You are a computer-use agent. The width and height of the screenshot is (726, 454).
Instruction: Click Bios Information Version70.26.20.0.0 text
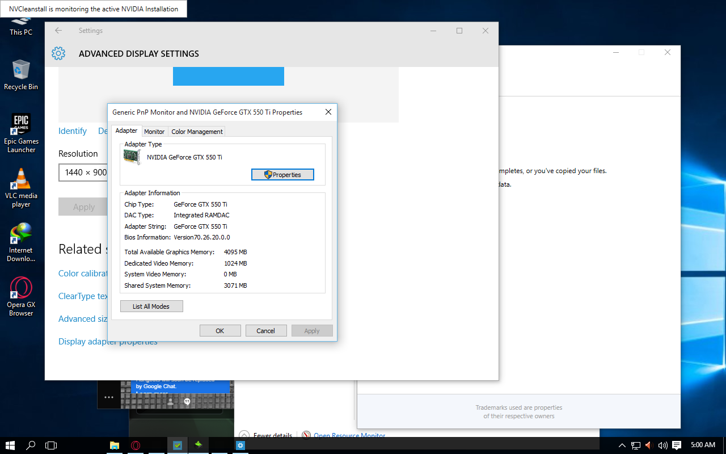tap(202, 237)
